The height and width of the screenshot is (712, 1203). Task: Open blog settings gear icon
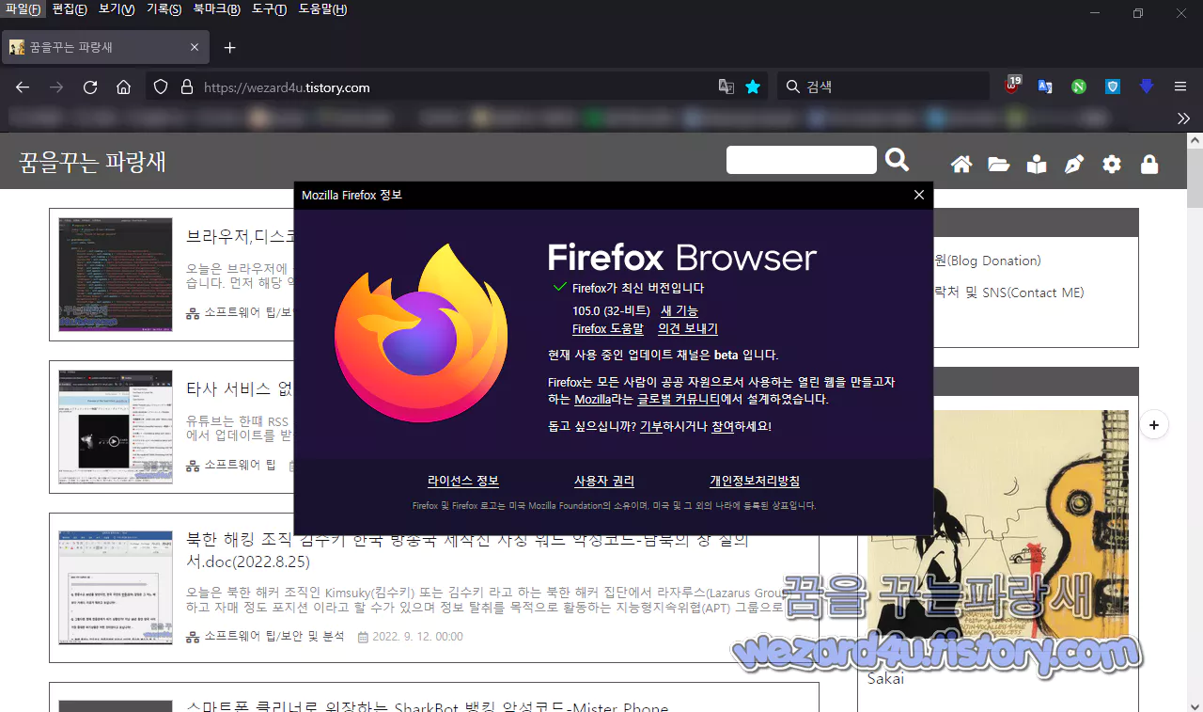click(1112, 165)
